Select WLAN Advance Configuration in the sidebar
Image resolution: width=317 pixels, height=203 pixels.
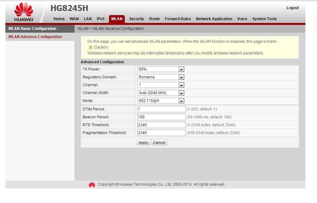point(40,37)
